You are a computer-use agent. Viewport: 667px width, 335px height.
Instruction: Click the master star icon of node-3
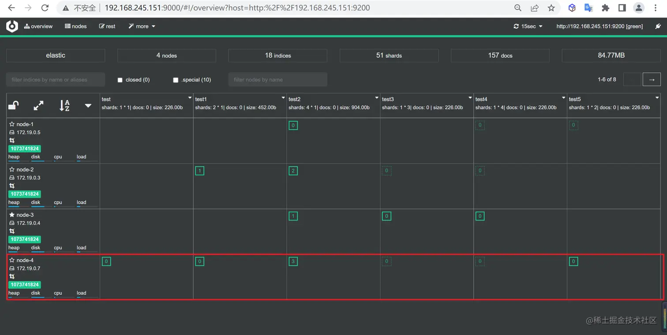tap(12, 215)
